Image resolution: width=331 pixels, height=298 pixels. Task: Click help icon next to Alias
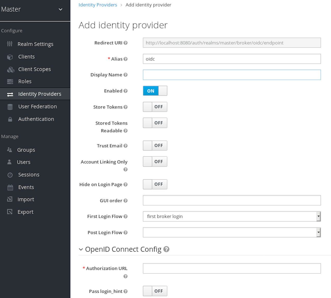[x=126, y=59]
